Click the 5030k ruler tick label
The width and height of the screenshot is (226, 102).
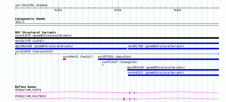118,10
